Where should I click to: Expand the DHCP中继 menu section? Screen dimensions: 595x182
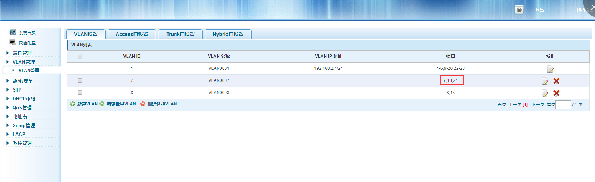point(24,99)
